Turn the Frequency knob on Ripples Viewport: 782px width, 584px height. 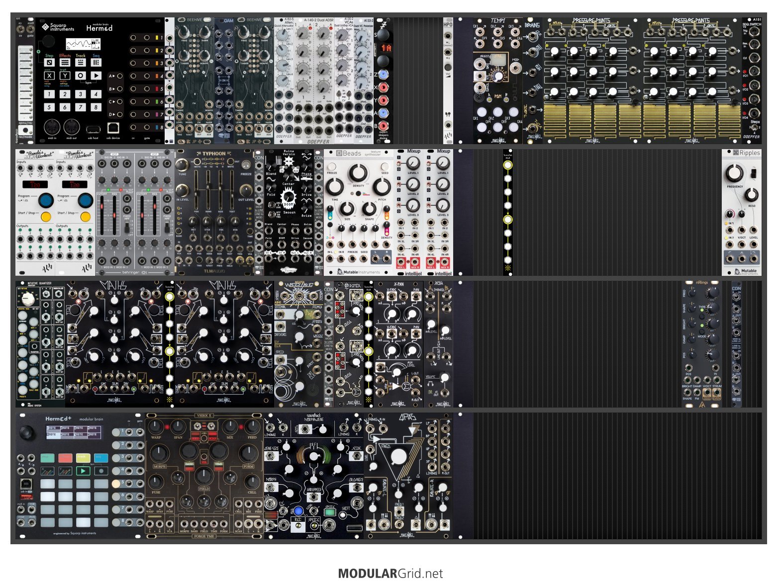[734, 173]
